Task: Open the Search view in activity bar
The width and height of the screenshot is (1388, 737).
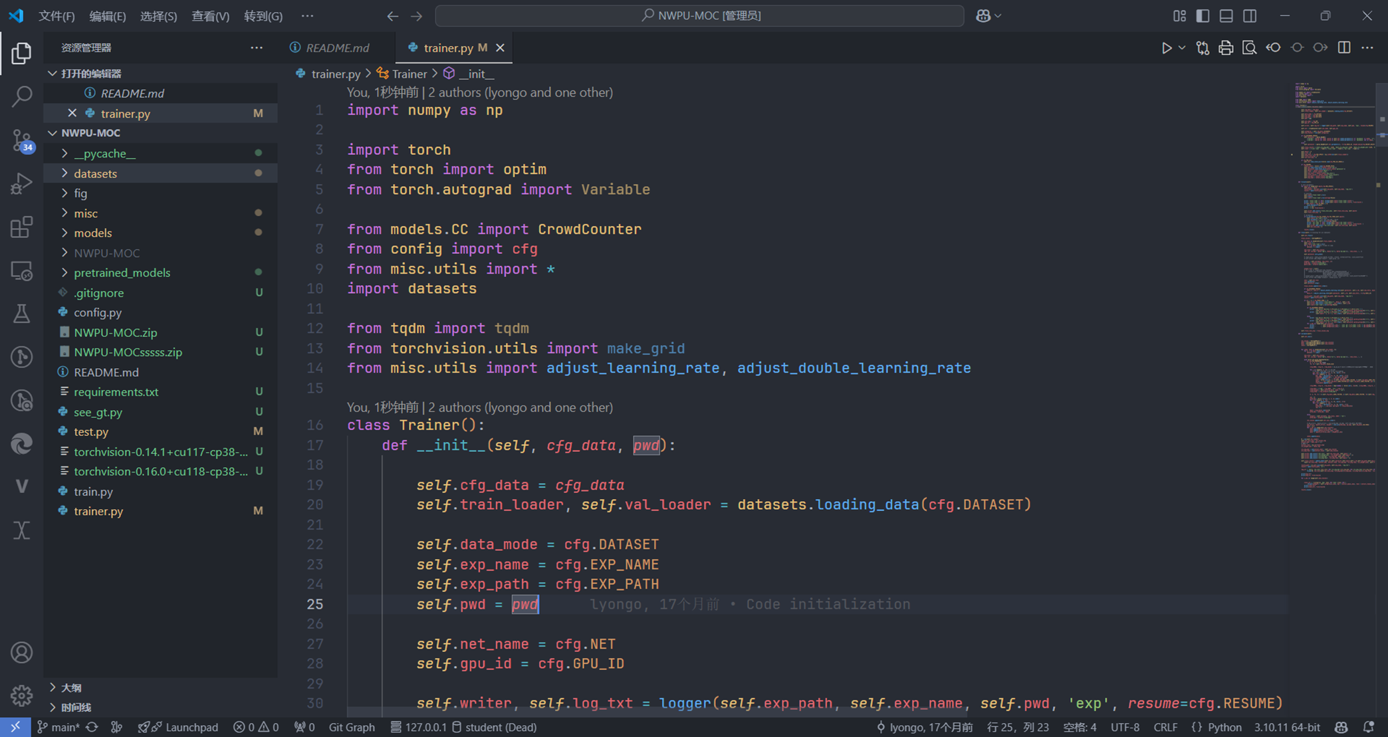Action: point(21,96)
